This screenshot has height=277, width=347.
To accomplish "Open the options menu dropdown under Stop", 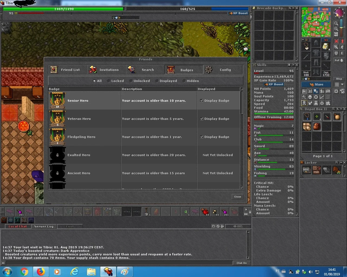I will pos(339,84).
